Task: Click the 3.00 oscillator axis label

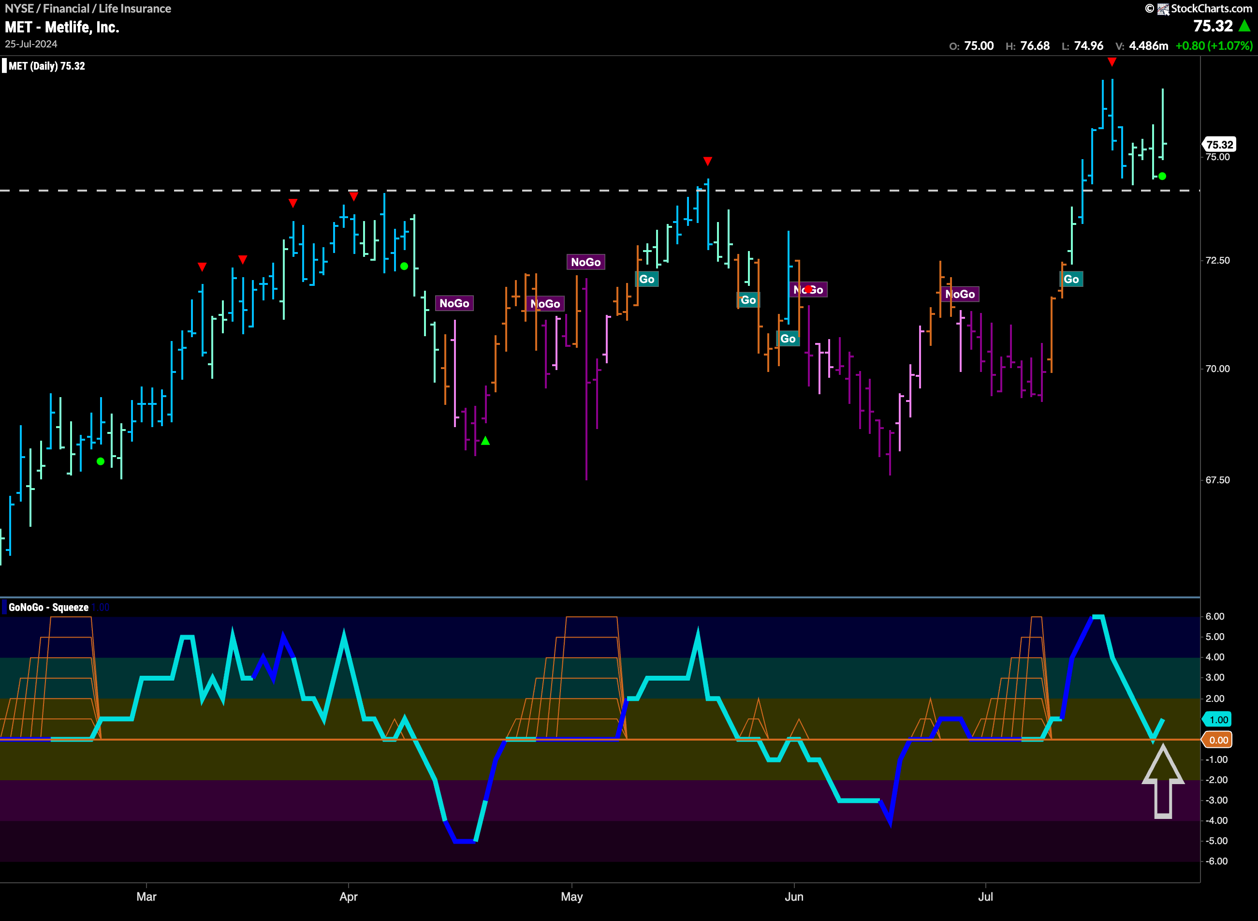Action: 1214,677
